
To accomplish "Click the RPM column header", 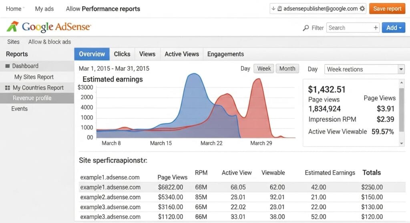I will coord(201,173).
